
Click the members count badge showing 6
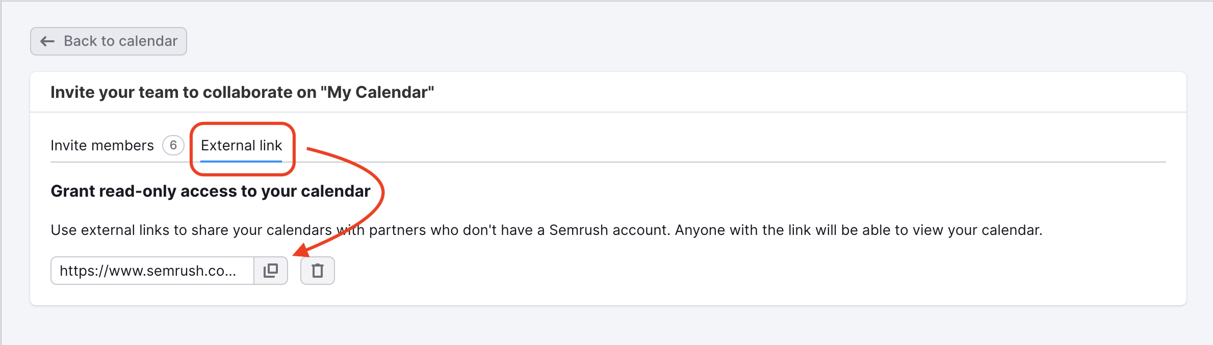point(173,146)
